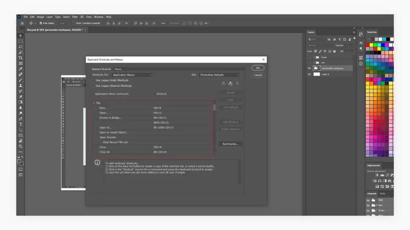The width and height of the screenshot is (410, 230).
Task: Toggle visibility of the Red channel
Action: [368, 205]
